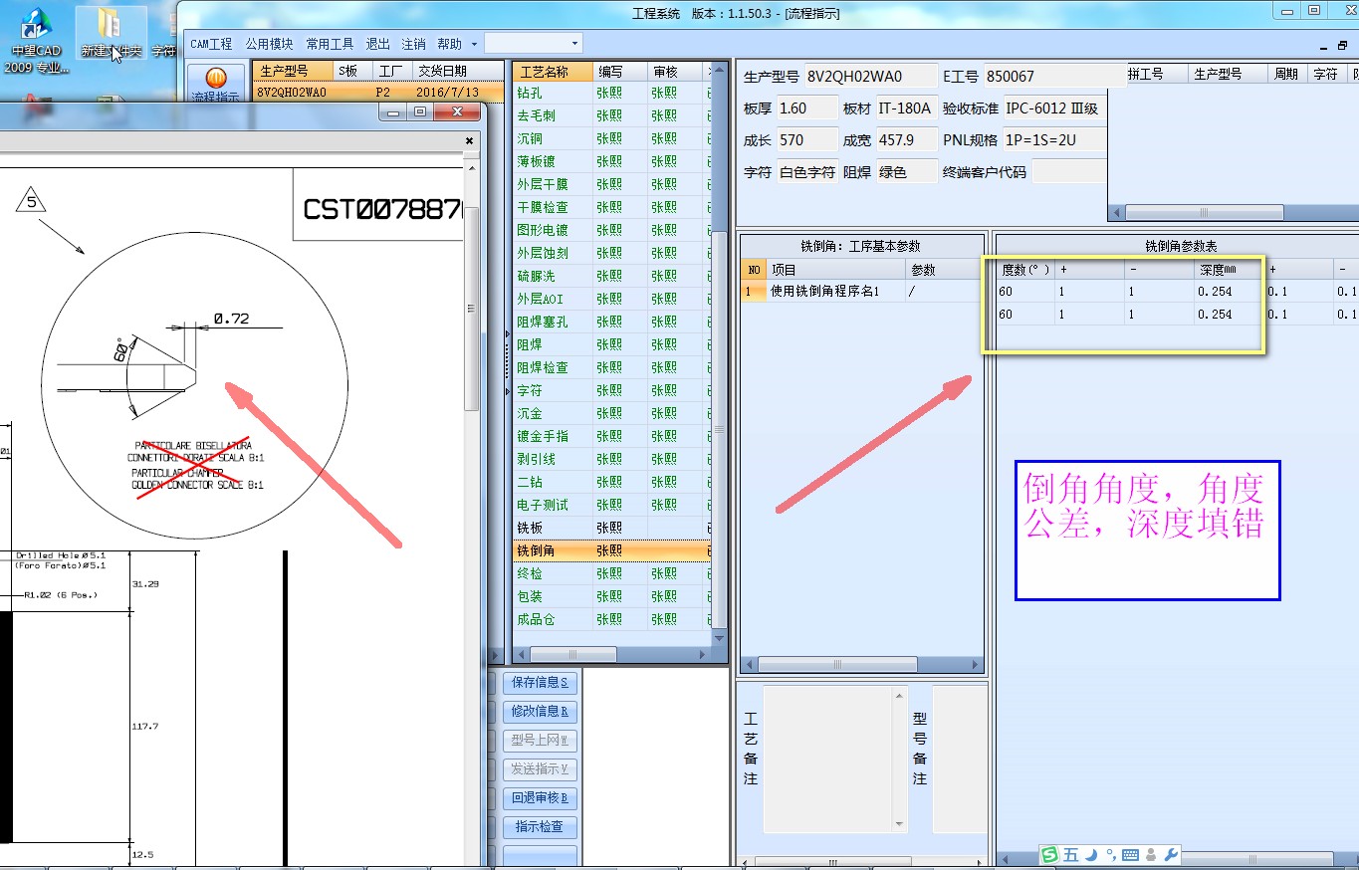
Task: Select the 使用铣倒角程序名1 parameter row
Action: pos(861,292)
